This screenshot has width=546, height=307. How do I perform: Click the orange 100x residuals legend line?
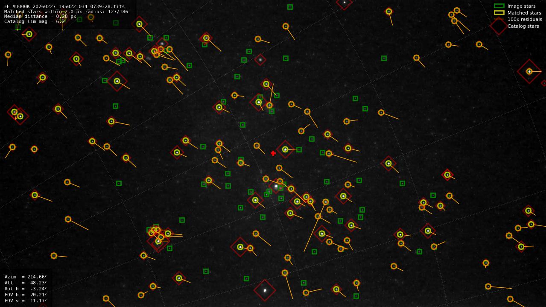coord(499,19)
